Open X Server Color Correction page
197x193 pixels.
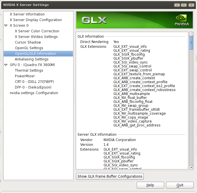[37, 31]
